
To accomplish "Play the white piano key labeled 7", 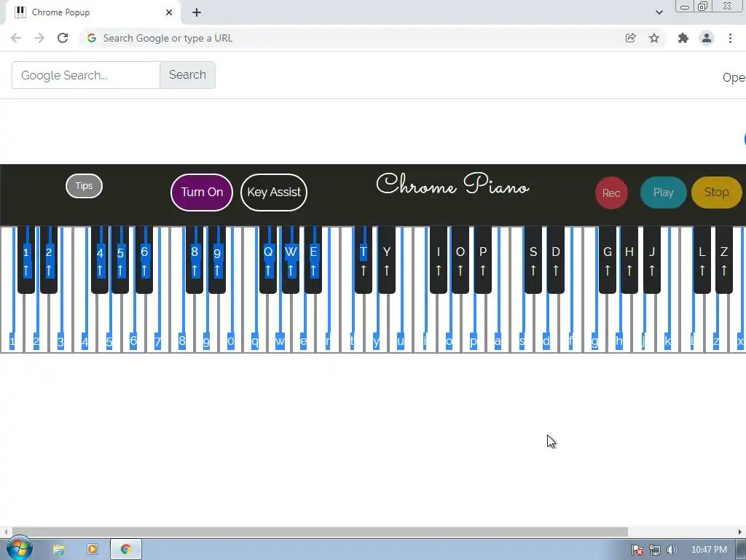I will pyautogui.click(x=158, y=324).
